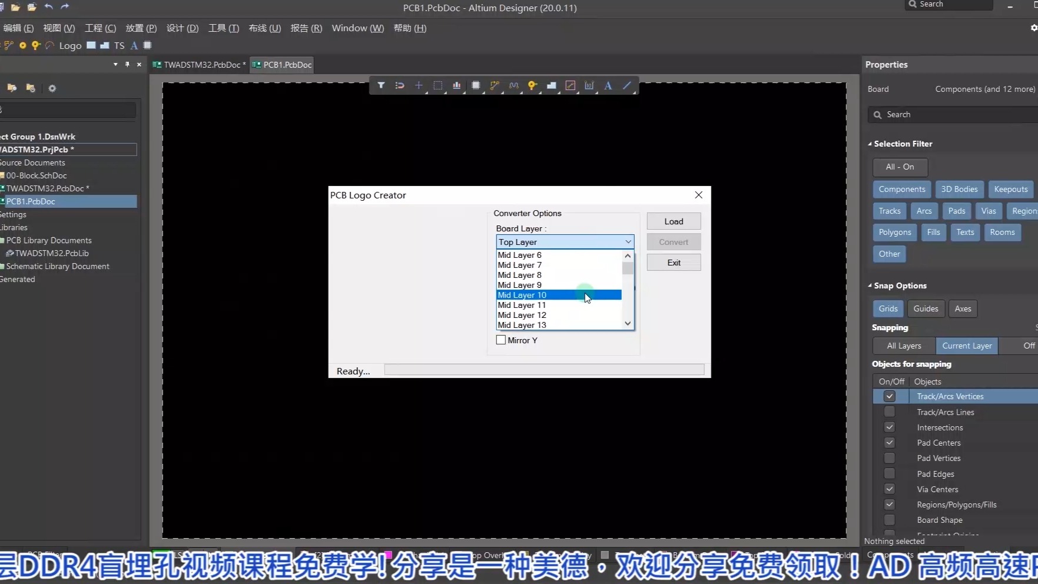The width and height of the screenshot is (1038, 584).
Task: Open the 布线 (U) menu
Action: [x=265, y=28]
